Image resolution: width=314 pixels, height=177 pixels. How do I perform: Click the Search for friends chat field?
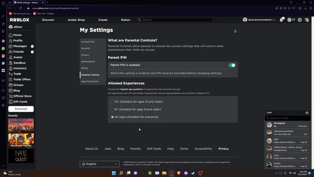point(288,118)
